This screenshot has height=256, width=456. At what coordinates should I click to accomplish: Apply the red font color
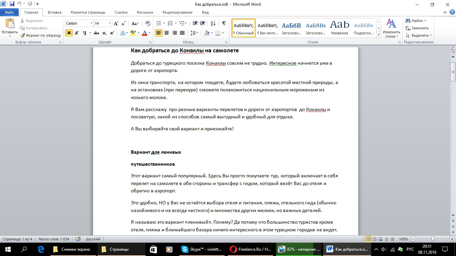tap(145, 33)
